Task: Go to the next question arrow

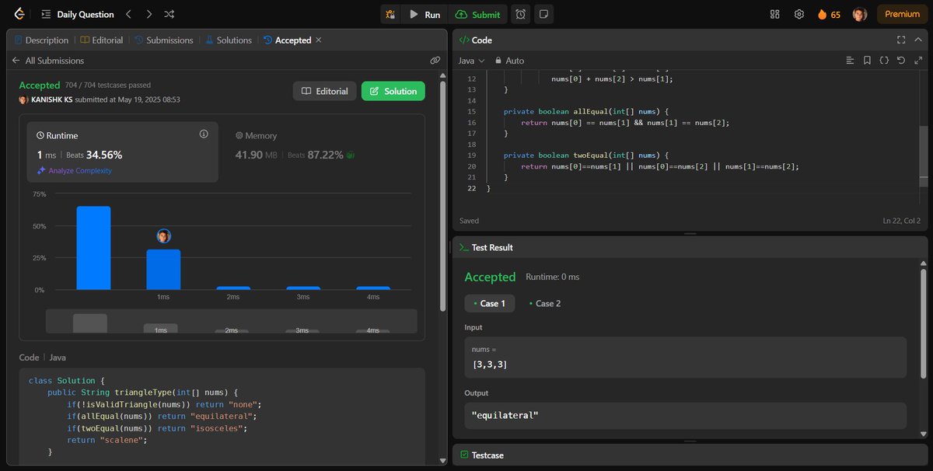Action: click(x=149, y=14)
